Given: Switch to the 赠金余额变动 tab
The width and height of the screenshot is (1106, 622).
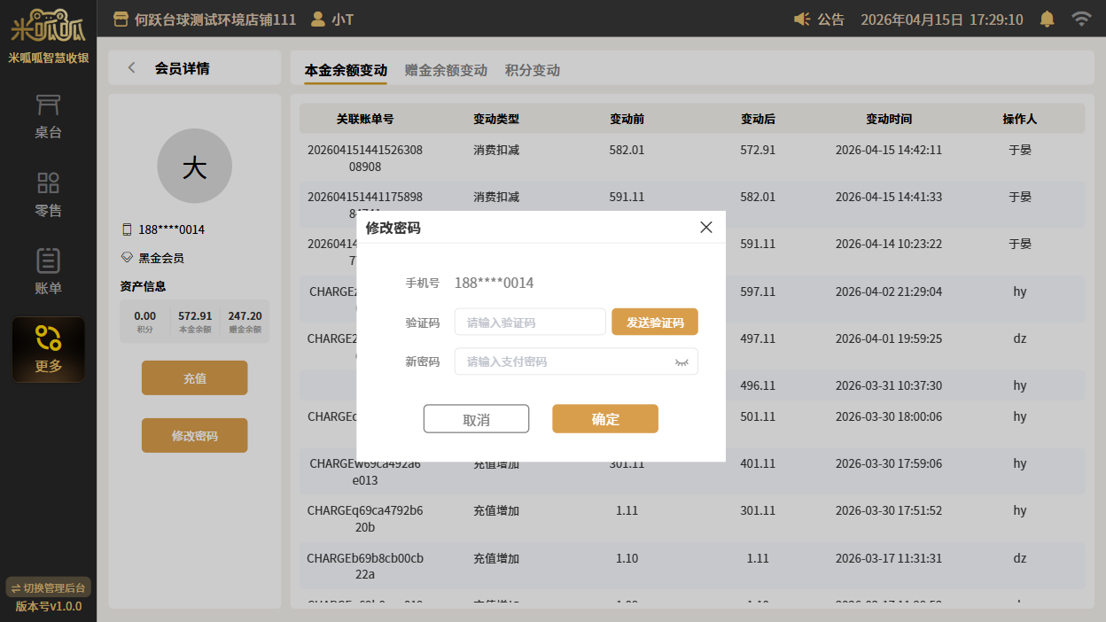Looking at the screenshot, I should [x=446, y=70].
